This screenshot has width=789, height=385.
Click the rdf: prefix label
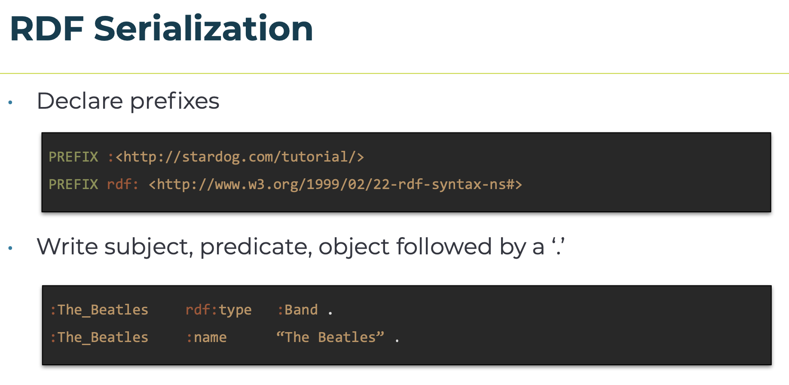coord(123,184)
